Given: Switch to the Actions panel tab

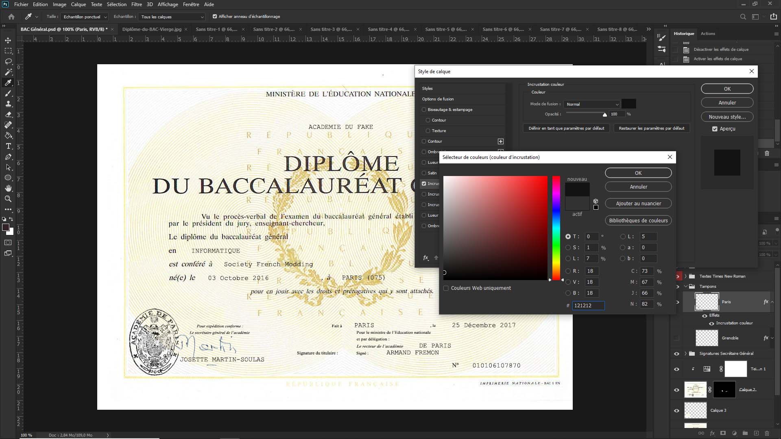Looking at the screenshot, I should click(x=707, y=34).
